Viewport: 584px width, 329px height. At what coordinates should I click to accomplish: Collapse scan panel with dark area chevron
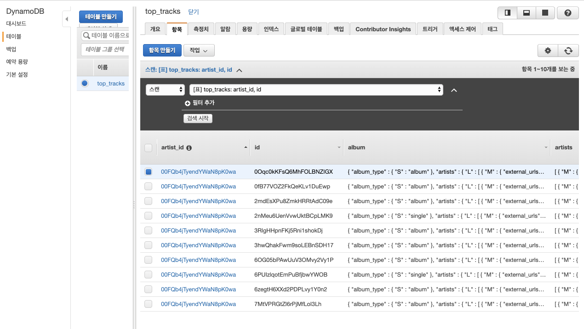[454, 90]
